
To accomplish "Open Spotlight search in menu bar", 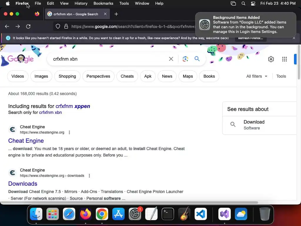I will click(243, 4).
